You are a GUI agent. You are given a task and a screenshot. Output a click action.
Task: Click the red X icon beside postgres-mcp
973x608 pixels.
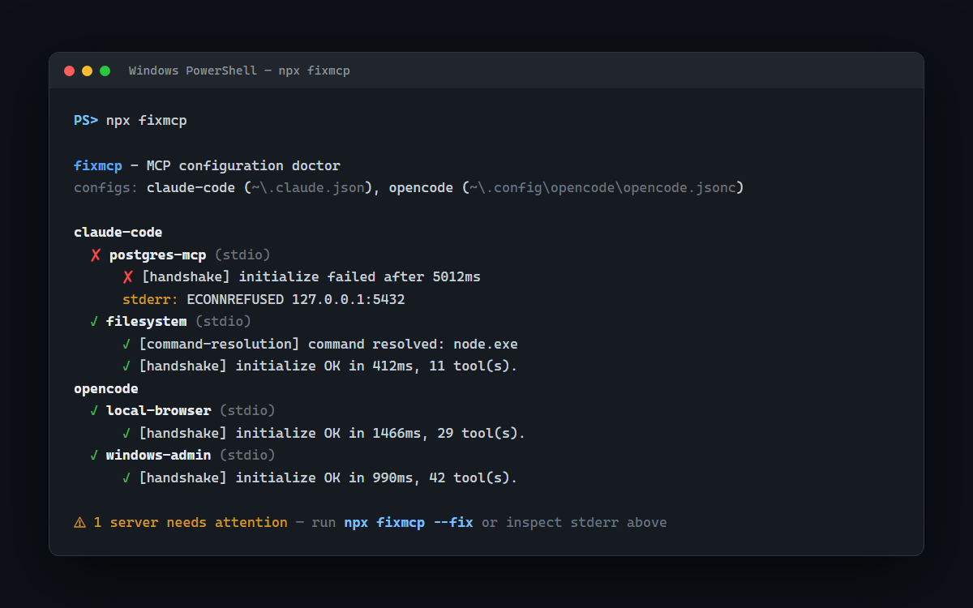tap(95, 255)
